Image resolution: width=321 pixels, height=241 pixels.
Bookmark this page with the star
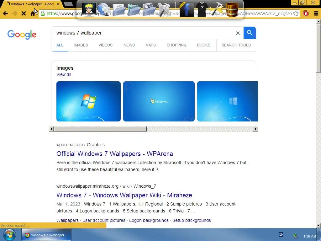click(296, 13)
